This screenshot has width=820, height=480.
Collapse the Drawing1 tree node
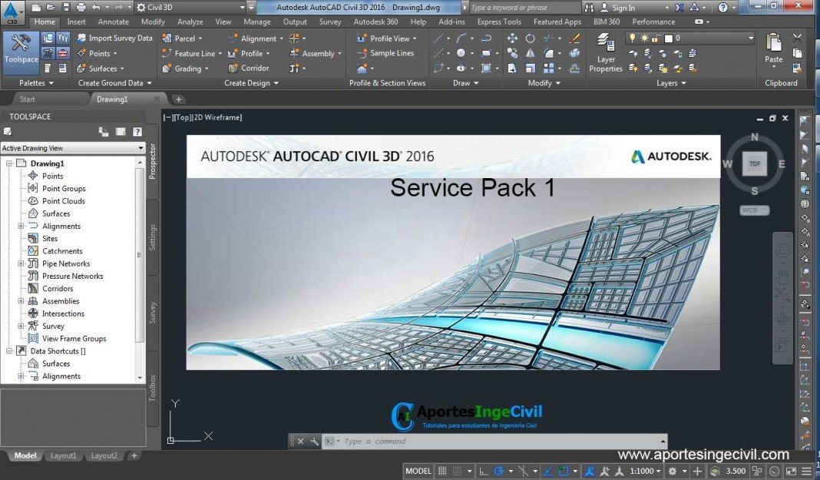(9, 164)
